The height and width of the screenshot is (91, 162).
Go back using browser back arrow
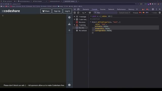click(x=1, y=4)
